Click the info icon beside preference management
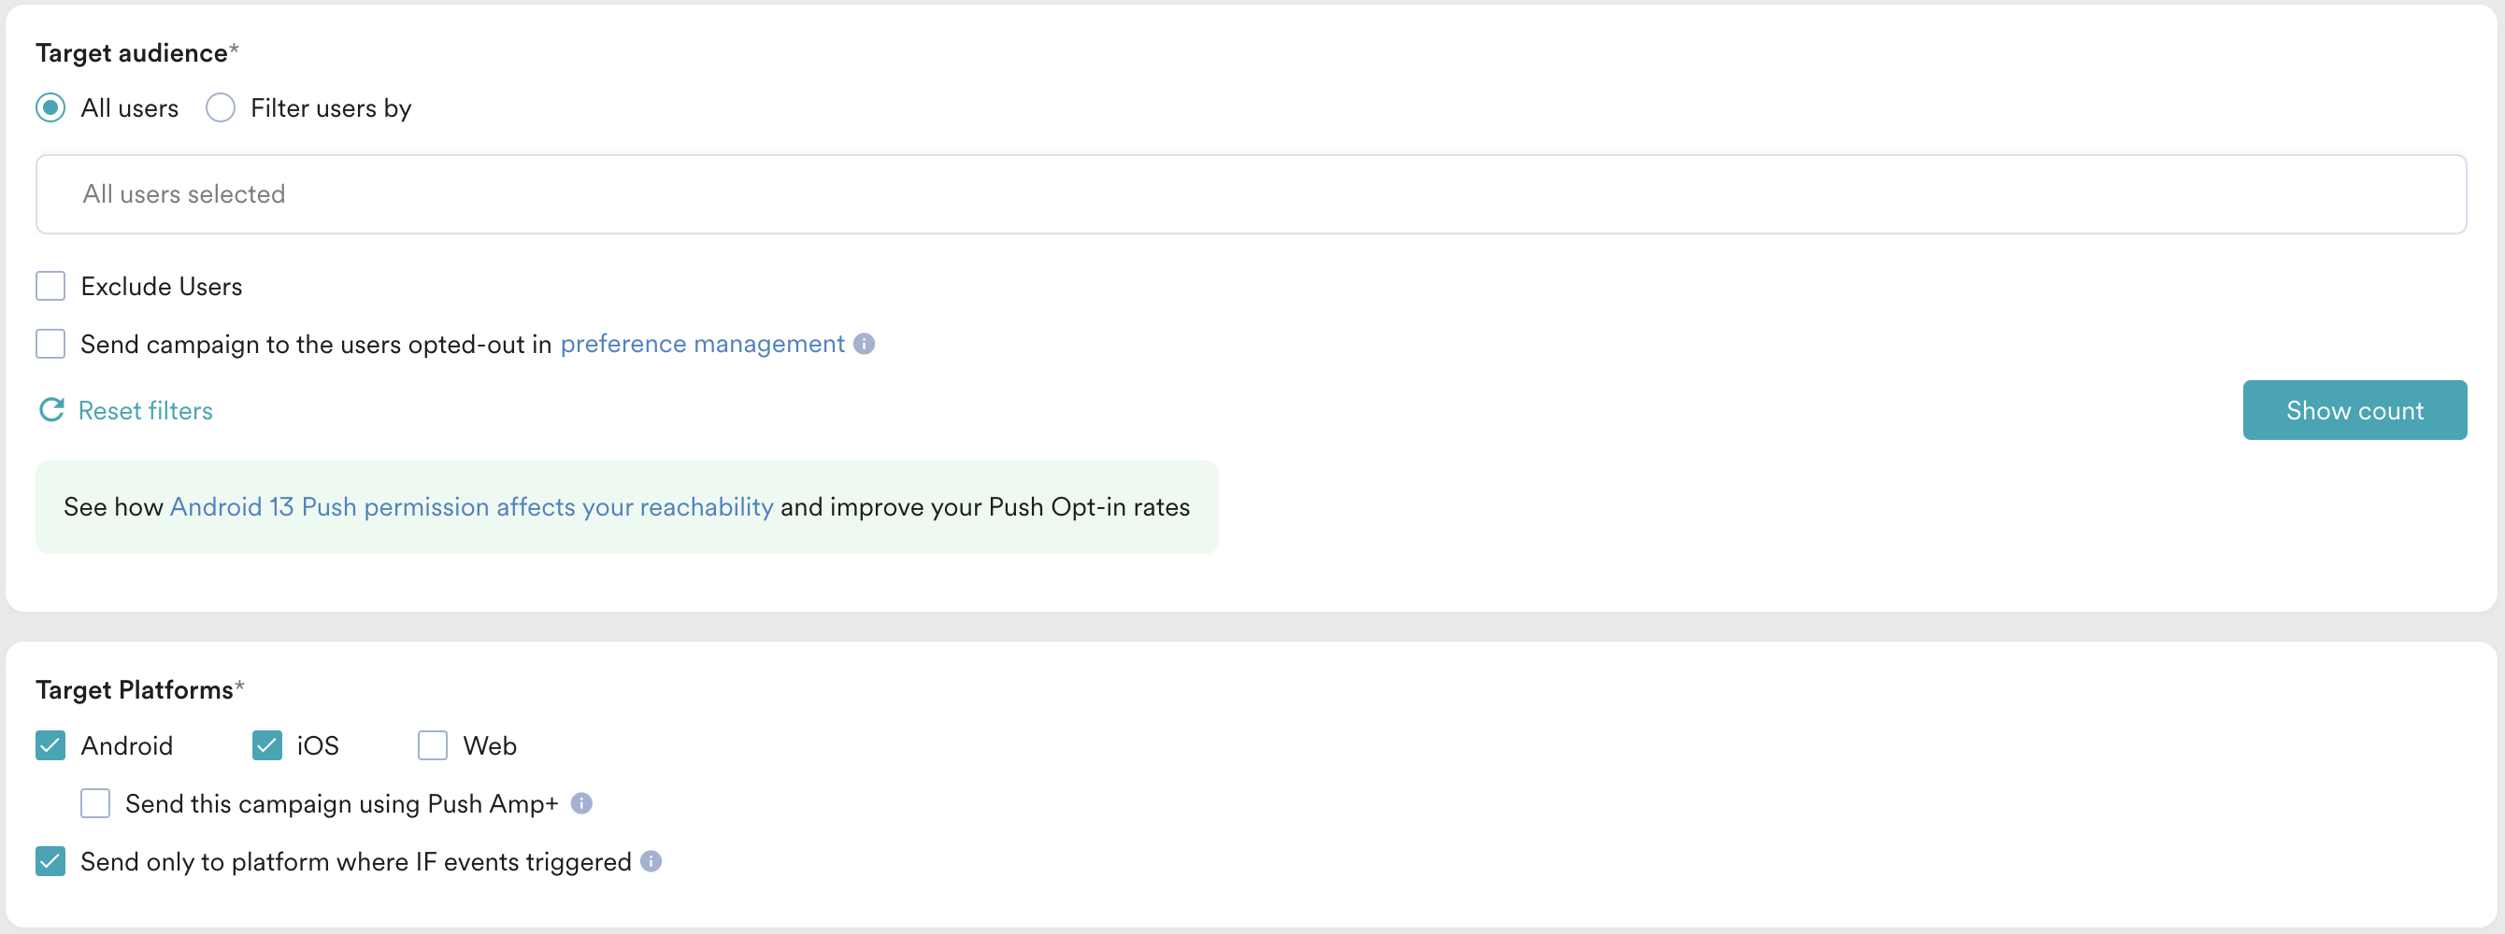Viewport: 2505px width, 934px height. pyautogui.click(x=864, y=344)
